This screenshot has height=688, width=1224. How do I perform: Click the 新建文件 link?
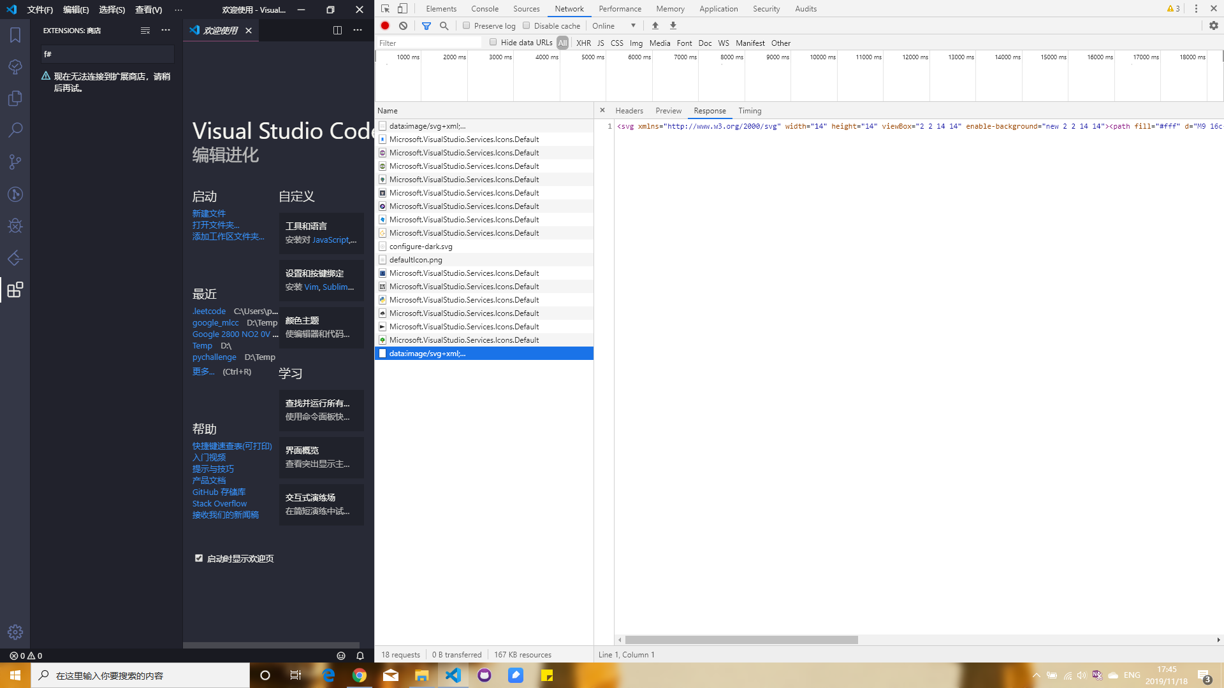coord(209,213)
